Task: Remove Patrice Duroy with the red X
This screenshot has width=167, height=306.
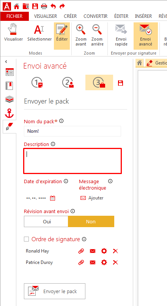Action: tap(115, 262)
